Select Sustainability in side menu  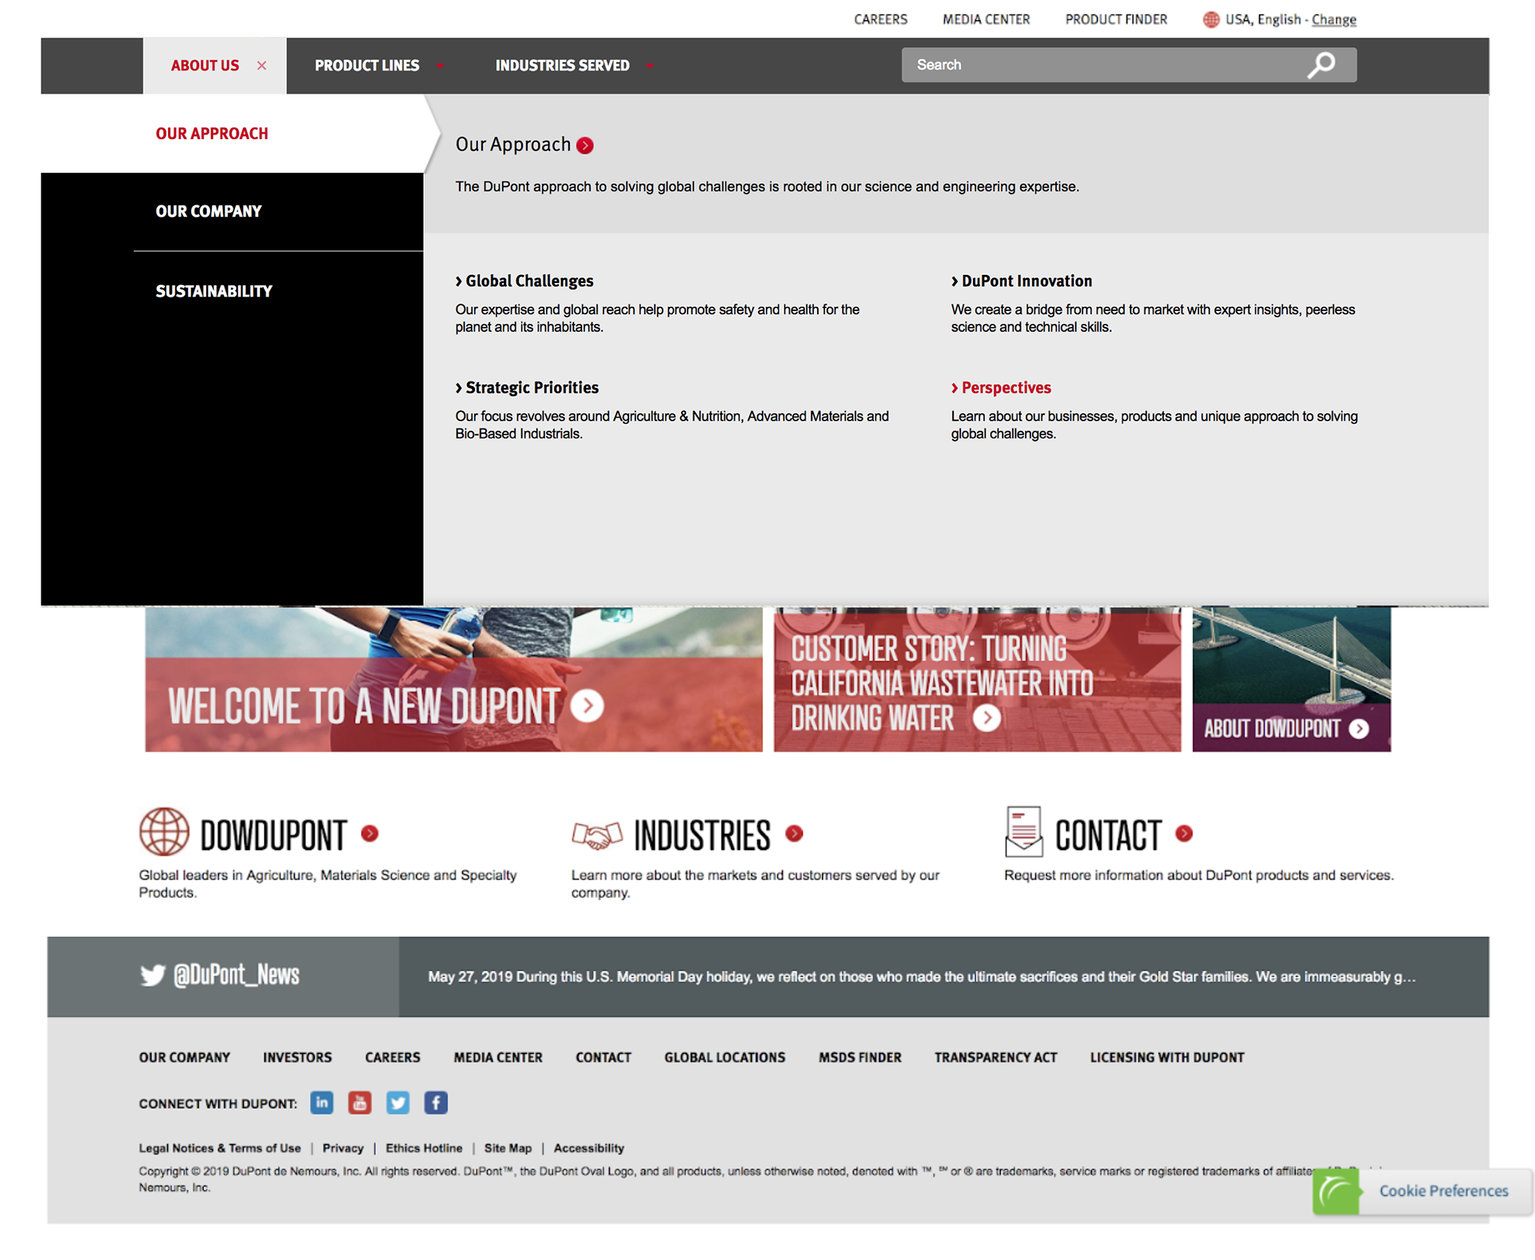coord(213,291)
